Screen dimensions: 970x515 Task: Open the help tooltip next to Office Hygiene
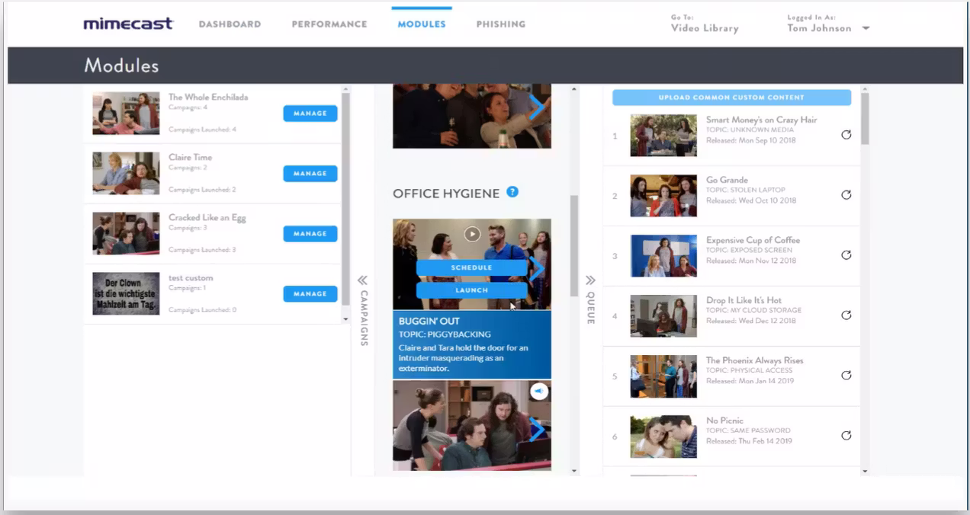(512, 193)
